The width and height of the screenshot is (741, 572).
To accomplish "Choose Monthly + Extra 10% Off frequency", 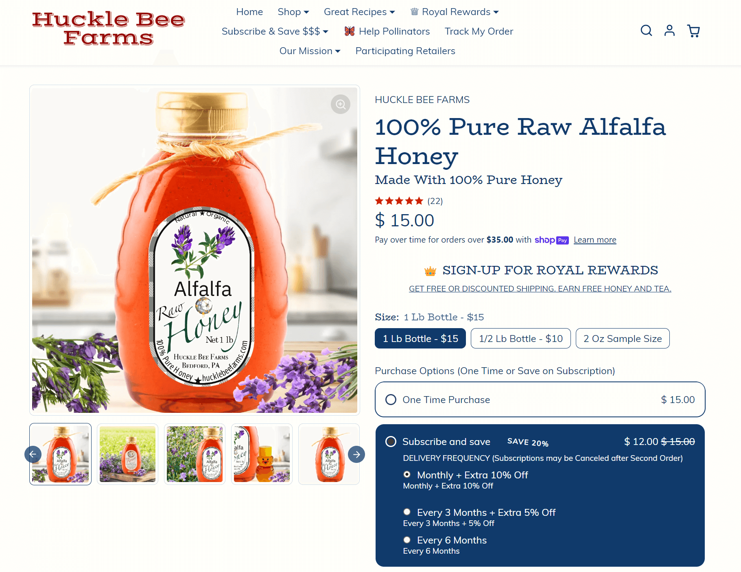I will tap(407, 475).
